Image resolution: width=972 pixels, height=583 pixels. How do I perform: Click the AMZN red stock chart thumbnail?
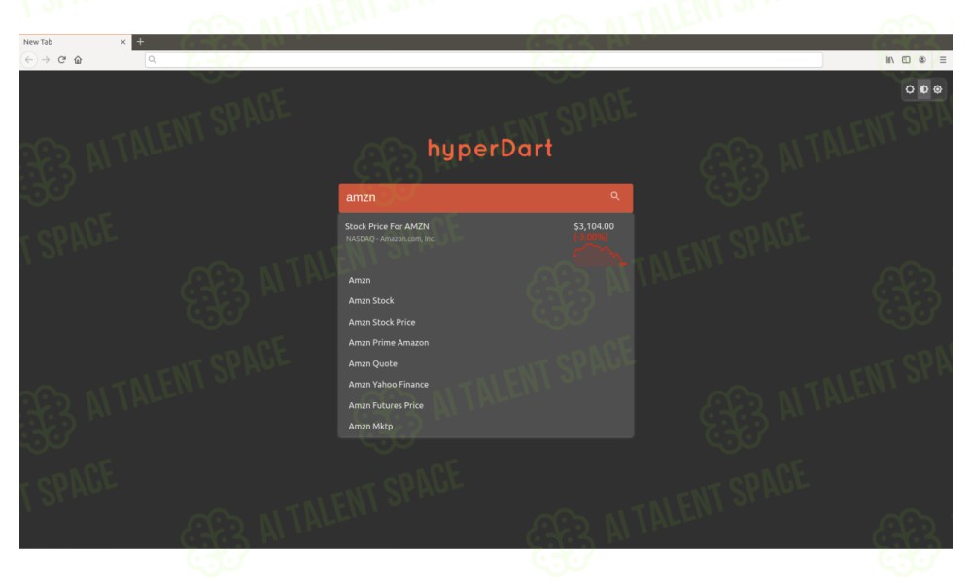click(600, 256)
